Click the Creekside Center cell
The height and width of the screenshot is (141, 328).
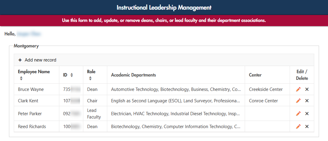click(266, 89)
